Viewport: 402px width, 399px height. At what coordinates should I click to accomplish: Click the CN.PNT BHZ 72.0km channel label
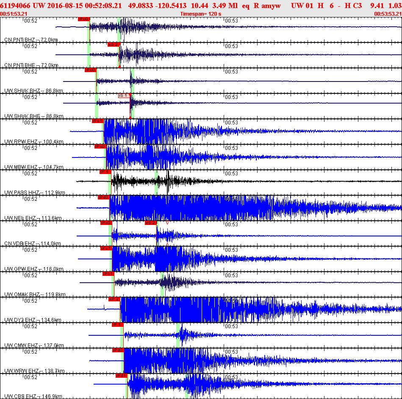[31, 40]
